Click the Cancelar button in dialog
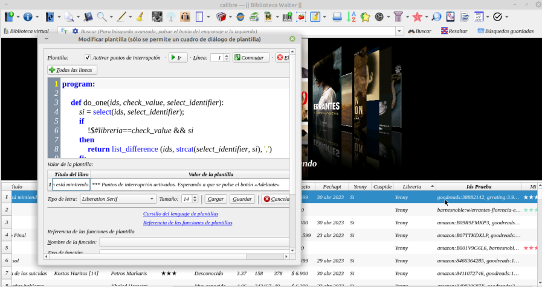 (x=276, y=199)
